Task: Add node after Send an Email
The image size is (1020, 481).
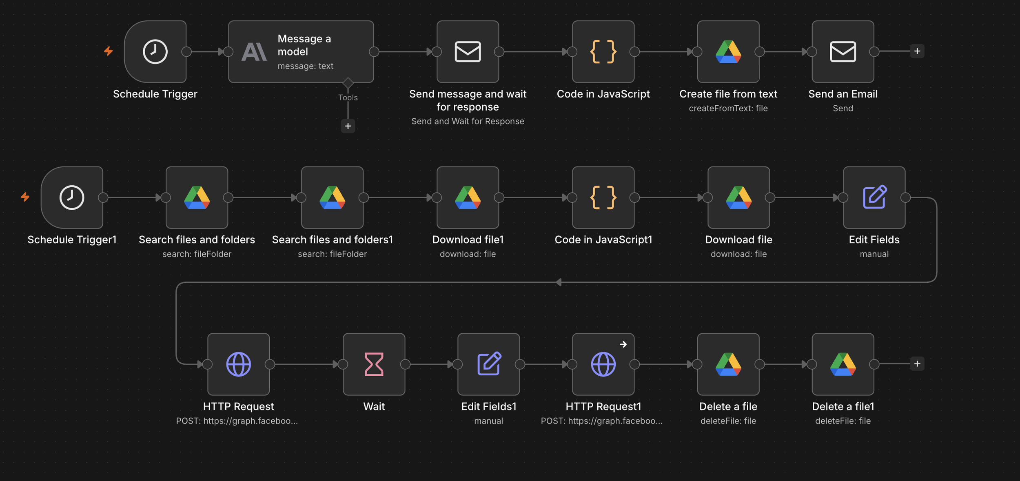Action: point(917,51)
